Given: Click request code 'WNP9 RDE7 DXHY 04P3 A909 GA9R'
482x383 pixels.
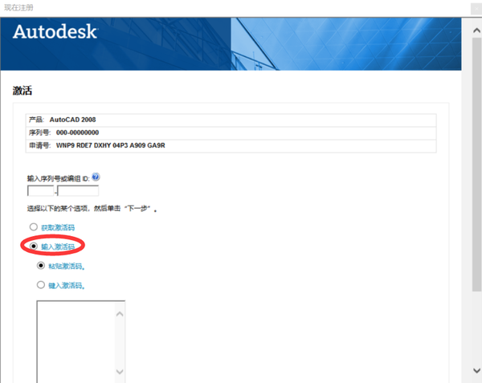Looking at the screenshot, I should tap(110, 145).
